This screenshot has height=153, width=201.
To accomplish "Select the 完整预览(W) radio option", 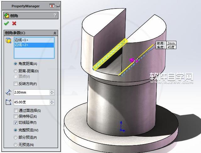I will click(15, 130).
